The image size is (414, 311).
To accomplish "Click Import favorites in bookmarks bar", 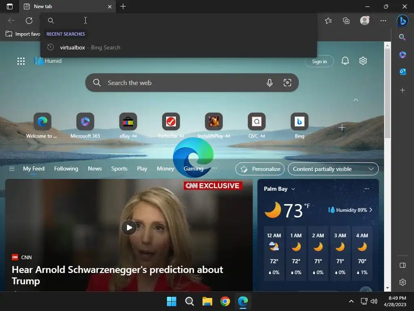I will 23,34.
